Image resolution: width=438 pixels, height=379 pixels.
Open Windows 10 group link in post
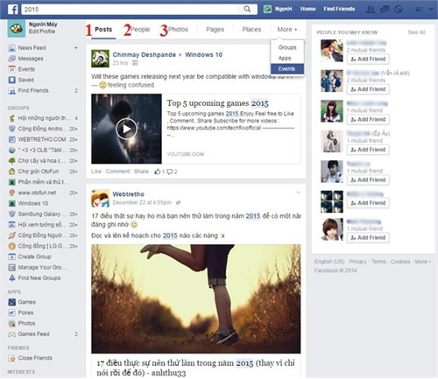(x=203, y=55)
